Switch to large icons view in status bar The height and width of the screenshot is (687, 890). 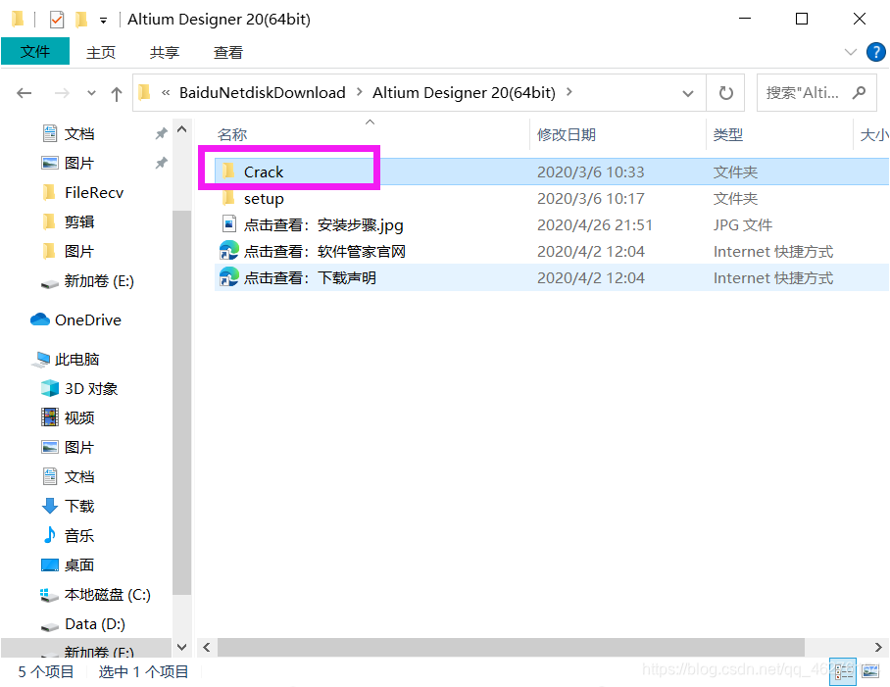click(x=870, y=671)
